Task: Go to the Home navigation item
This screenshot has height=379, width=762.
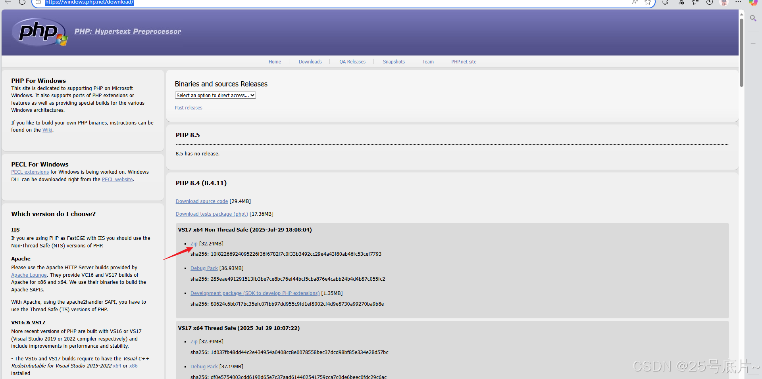Action: (275, 62)
